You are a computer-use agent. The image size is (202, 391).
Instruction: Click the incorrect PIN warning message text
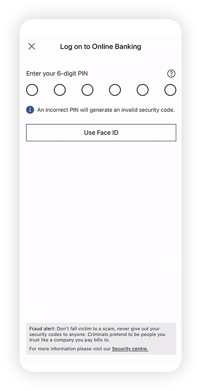[x=106, y=110]
